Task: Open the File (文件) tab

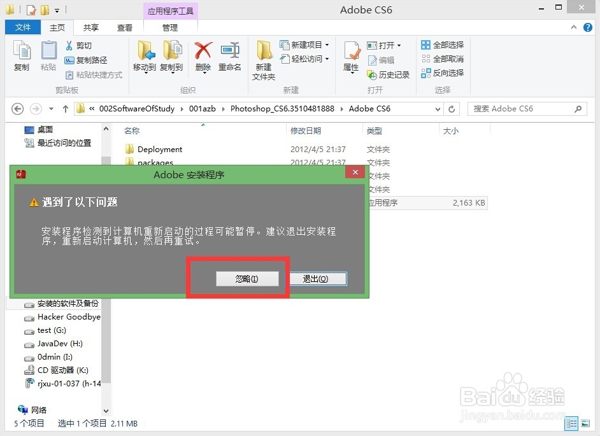Action: click(x=23, y=27)
